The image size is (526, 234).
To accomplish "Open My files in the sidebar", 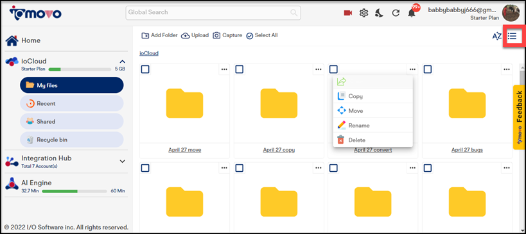I will (x=72, y=85).
